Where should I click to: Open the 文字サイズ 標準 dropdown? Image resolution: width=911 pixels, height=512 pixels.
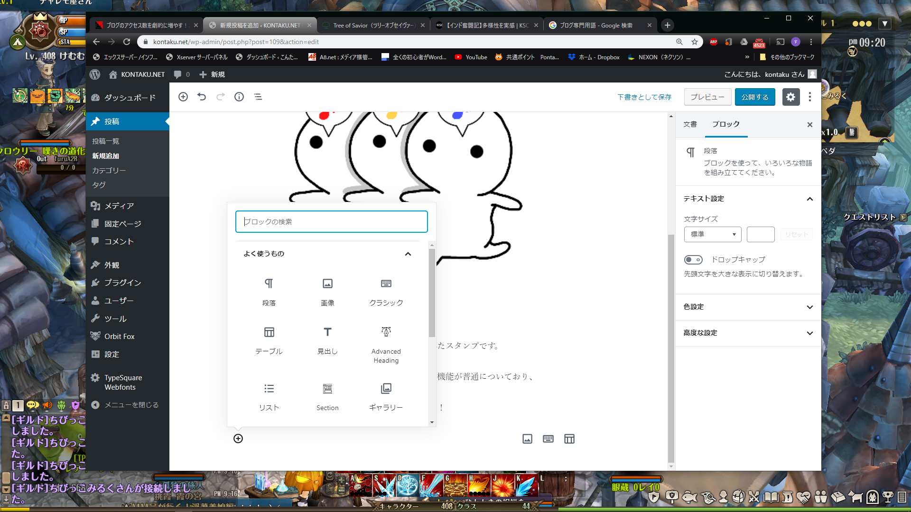point(713,234)
